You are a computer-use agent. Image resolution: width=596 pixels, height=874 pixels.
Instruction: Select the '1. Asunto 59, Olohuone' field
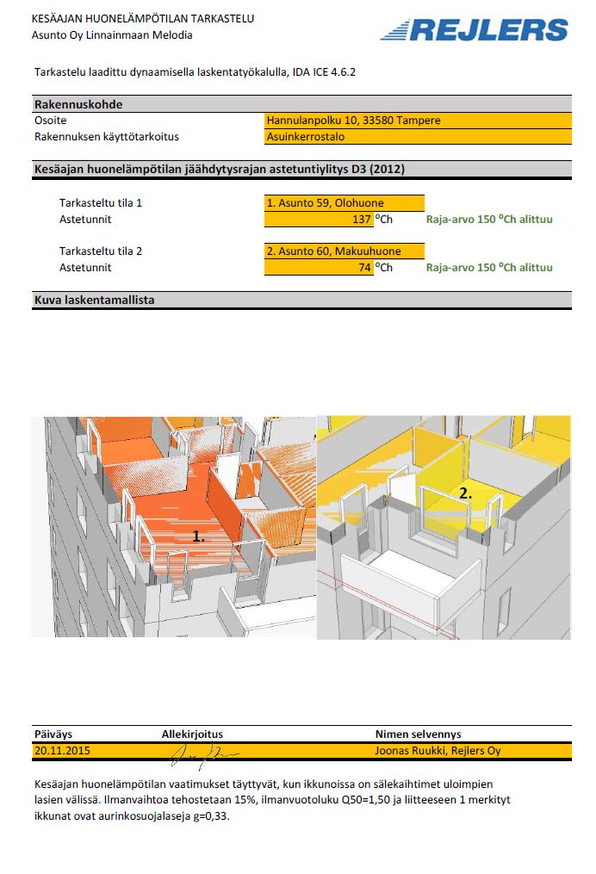pos(345,203)
